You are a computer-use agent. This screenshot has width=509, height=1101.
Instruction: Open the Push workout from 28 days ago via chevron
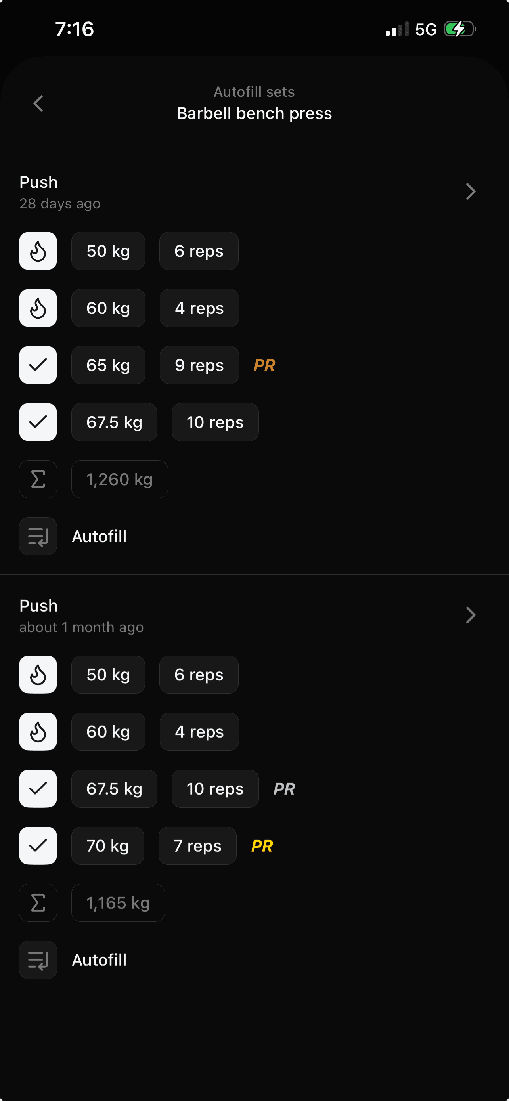tap(471, 191)
